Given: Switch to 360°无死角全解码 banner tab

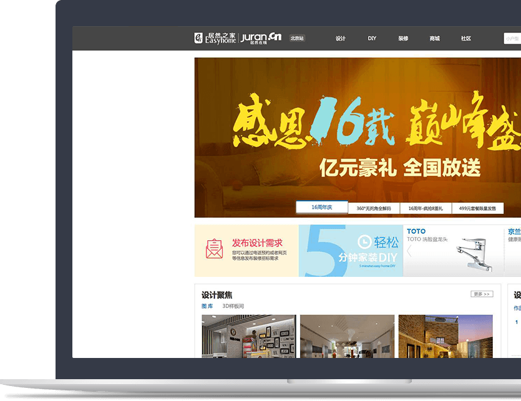Looking at the screenshot, I should 374,208.
